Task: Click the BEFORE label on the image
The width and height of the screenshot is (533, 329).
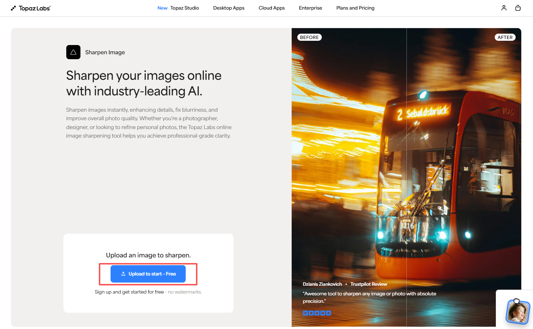Action: [x=309, y=37]
